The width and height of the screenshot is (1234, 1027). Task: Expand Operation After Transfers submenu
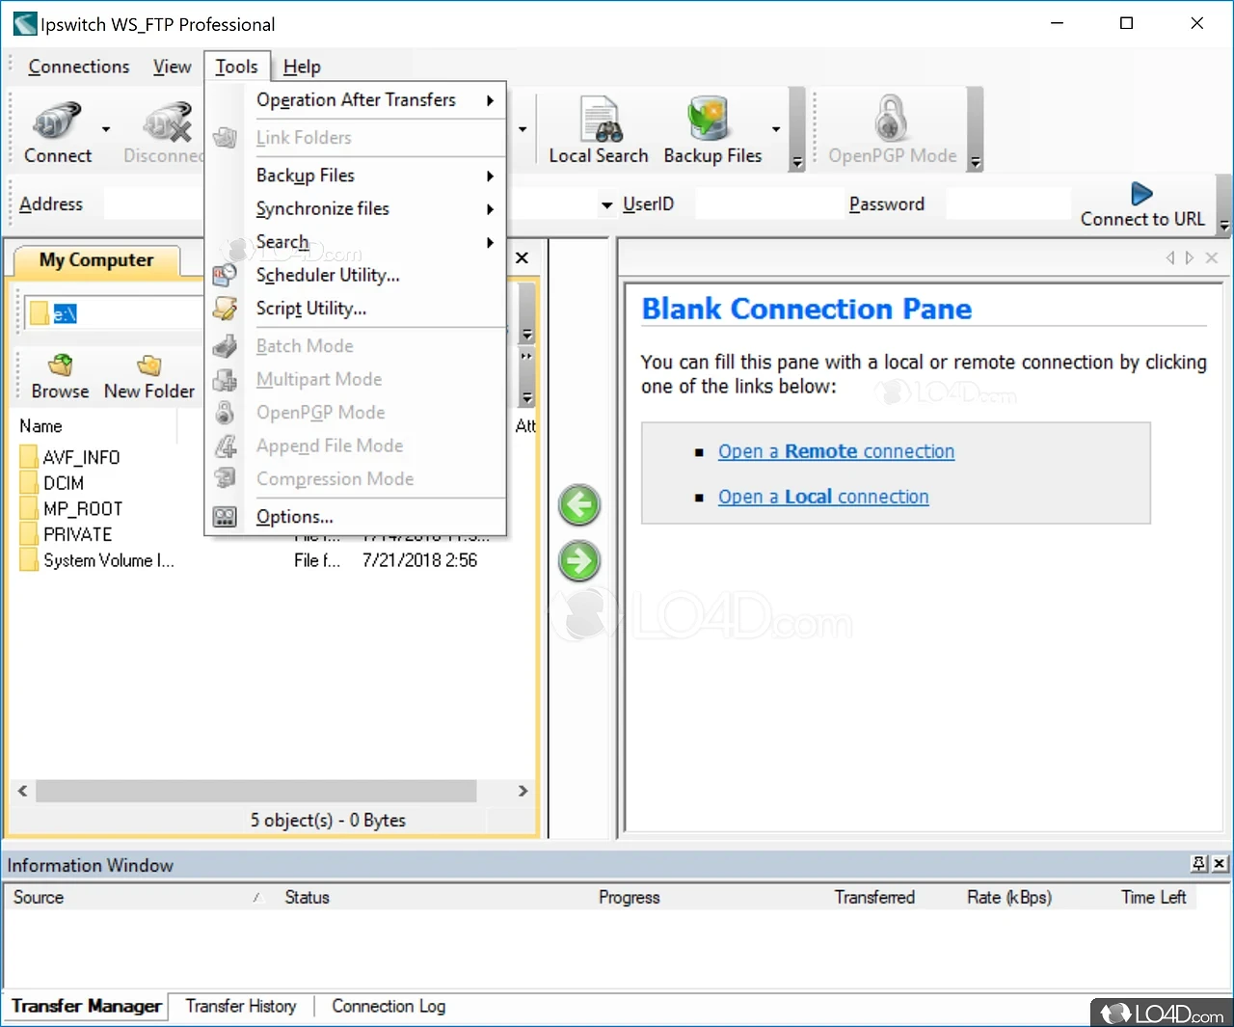[490, 100]
